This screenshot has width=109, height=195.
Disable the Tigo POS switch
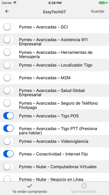click(8, 116)
